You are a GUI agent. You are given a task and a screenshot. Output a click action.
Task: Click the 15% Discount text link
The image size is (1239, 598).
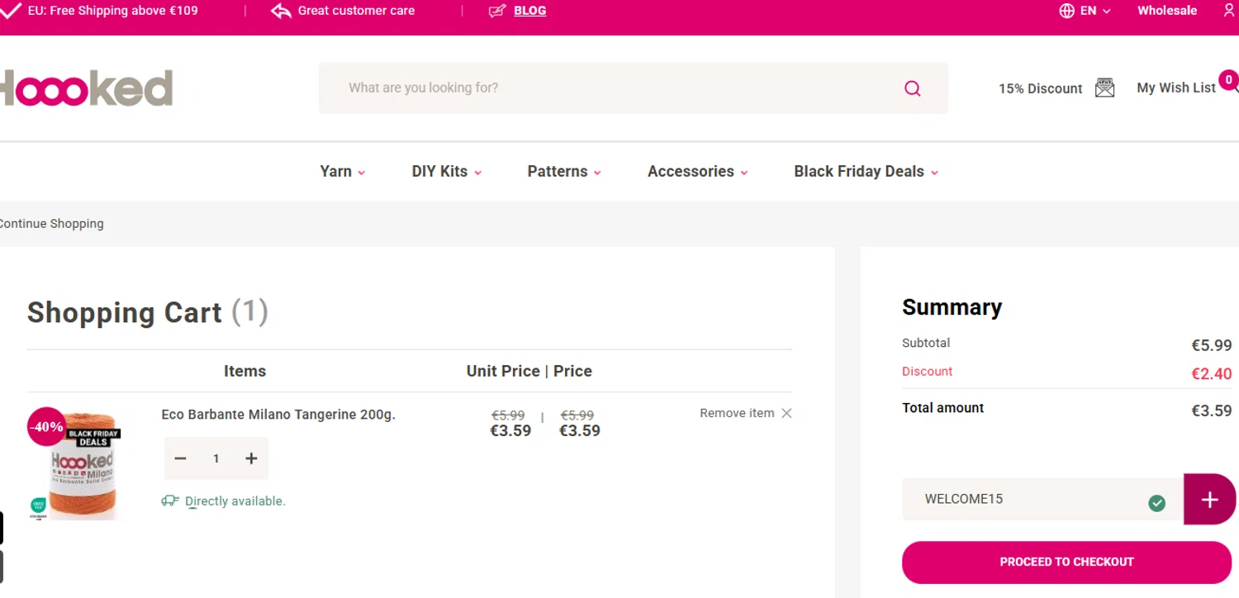pos(1040,88)
